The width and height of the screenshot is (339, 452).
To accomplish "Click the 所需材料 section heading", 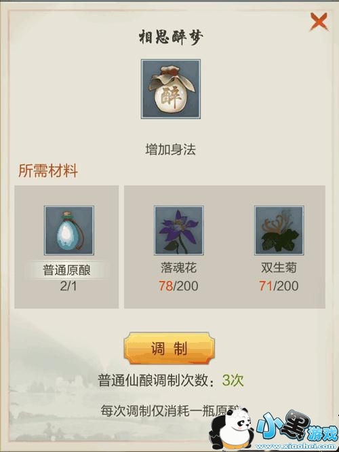I will (x=48, y=170).
